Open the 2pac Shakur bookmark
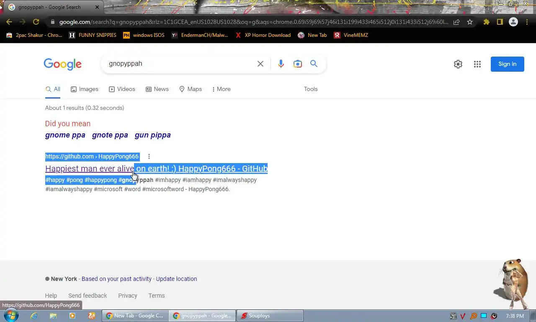Screen dimensions: 536x322 click(34, 35)
